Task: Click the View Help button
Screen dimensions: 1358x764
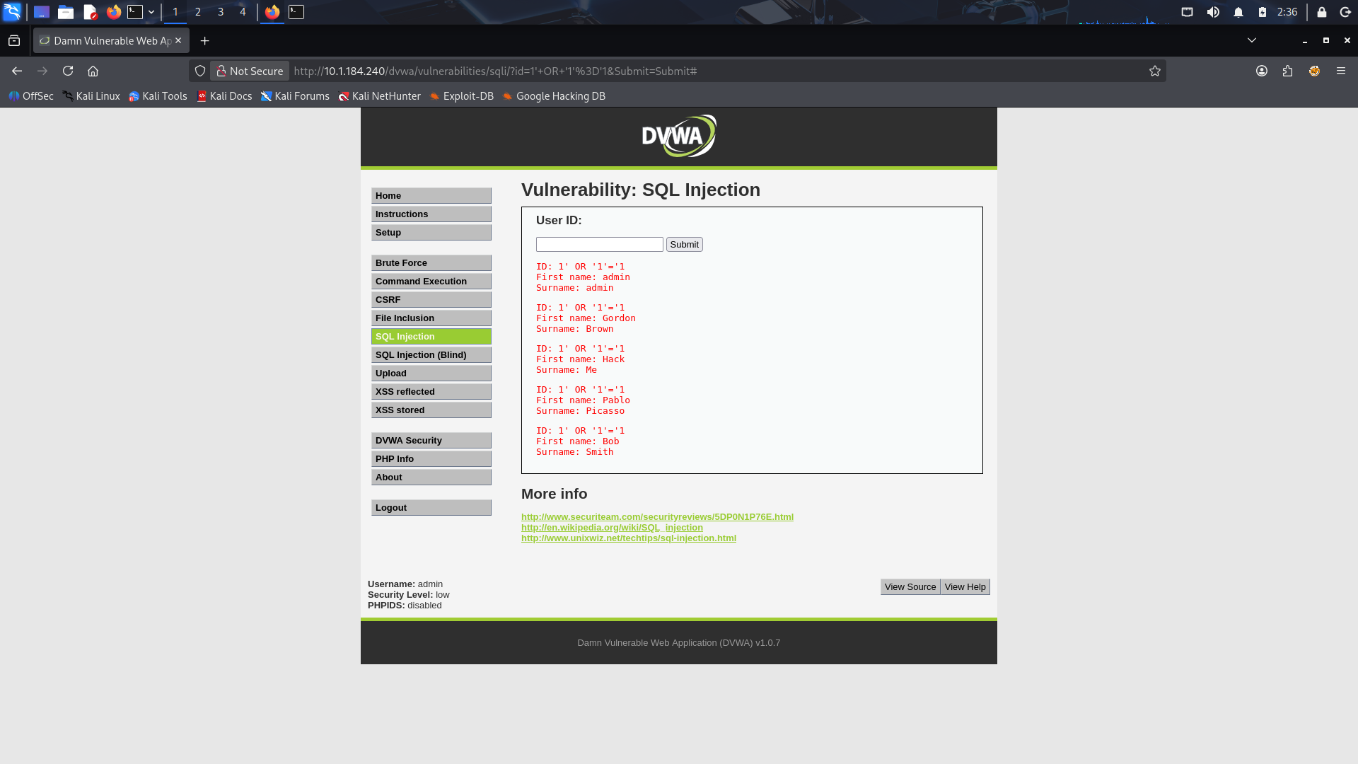Action: click(965, 587)
